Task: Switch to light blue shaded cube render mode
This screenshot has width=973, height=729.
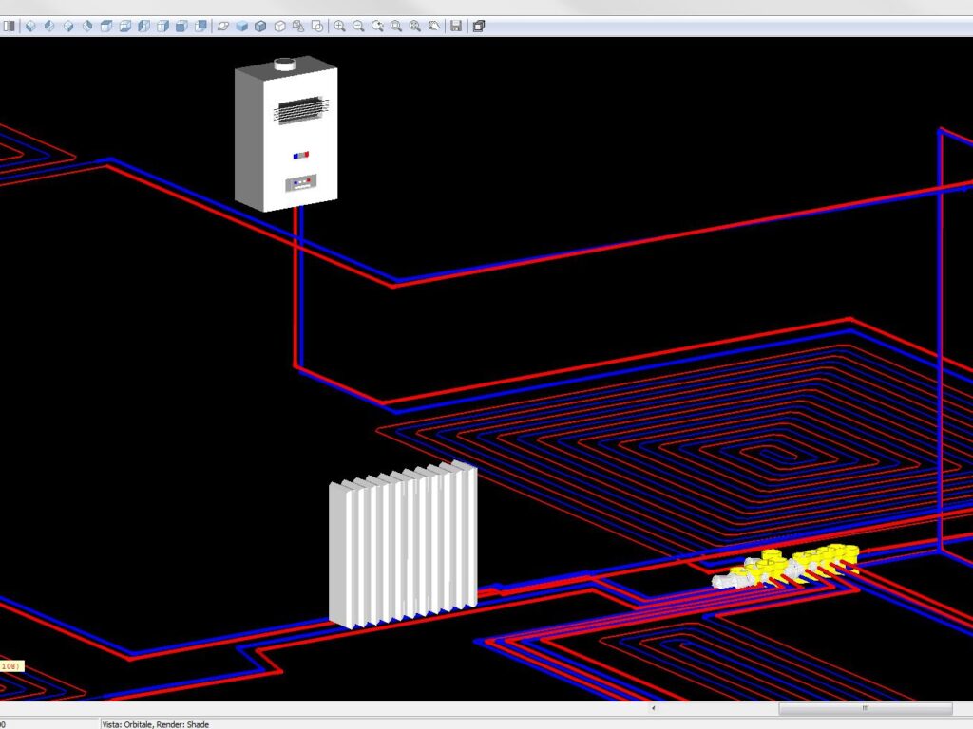Action: [241, 26]
